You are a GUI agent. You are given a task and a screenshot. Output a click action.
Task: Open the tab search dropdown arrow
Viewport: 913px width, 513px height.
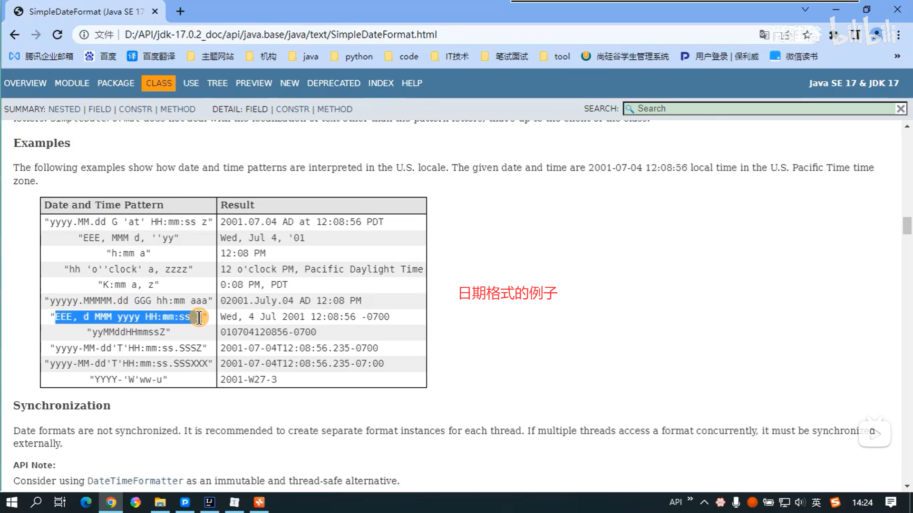[805, 9]
